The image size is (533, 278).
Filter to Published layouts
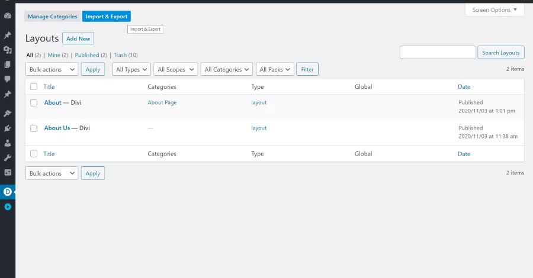click(x=87, y=55)
